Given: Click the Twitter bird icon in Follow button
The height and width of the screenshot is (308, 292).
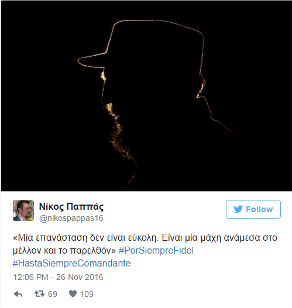Looking at the screenshot, I should click(238, 209).
